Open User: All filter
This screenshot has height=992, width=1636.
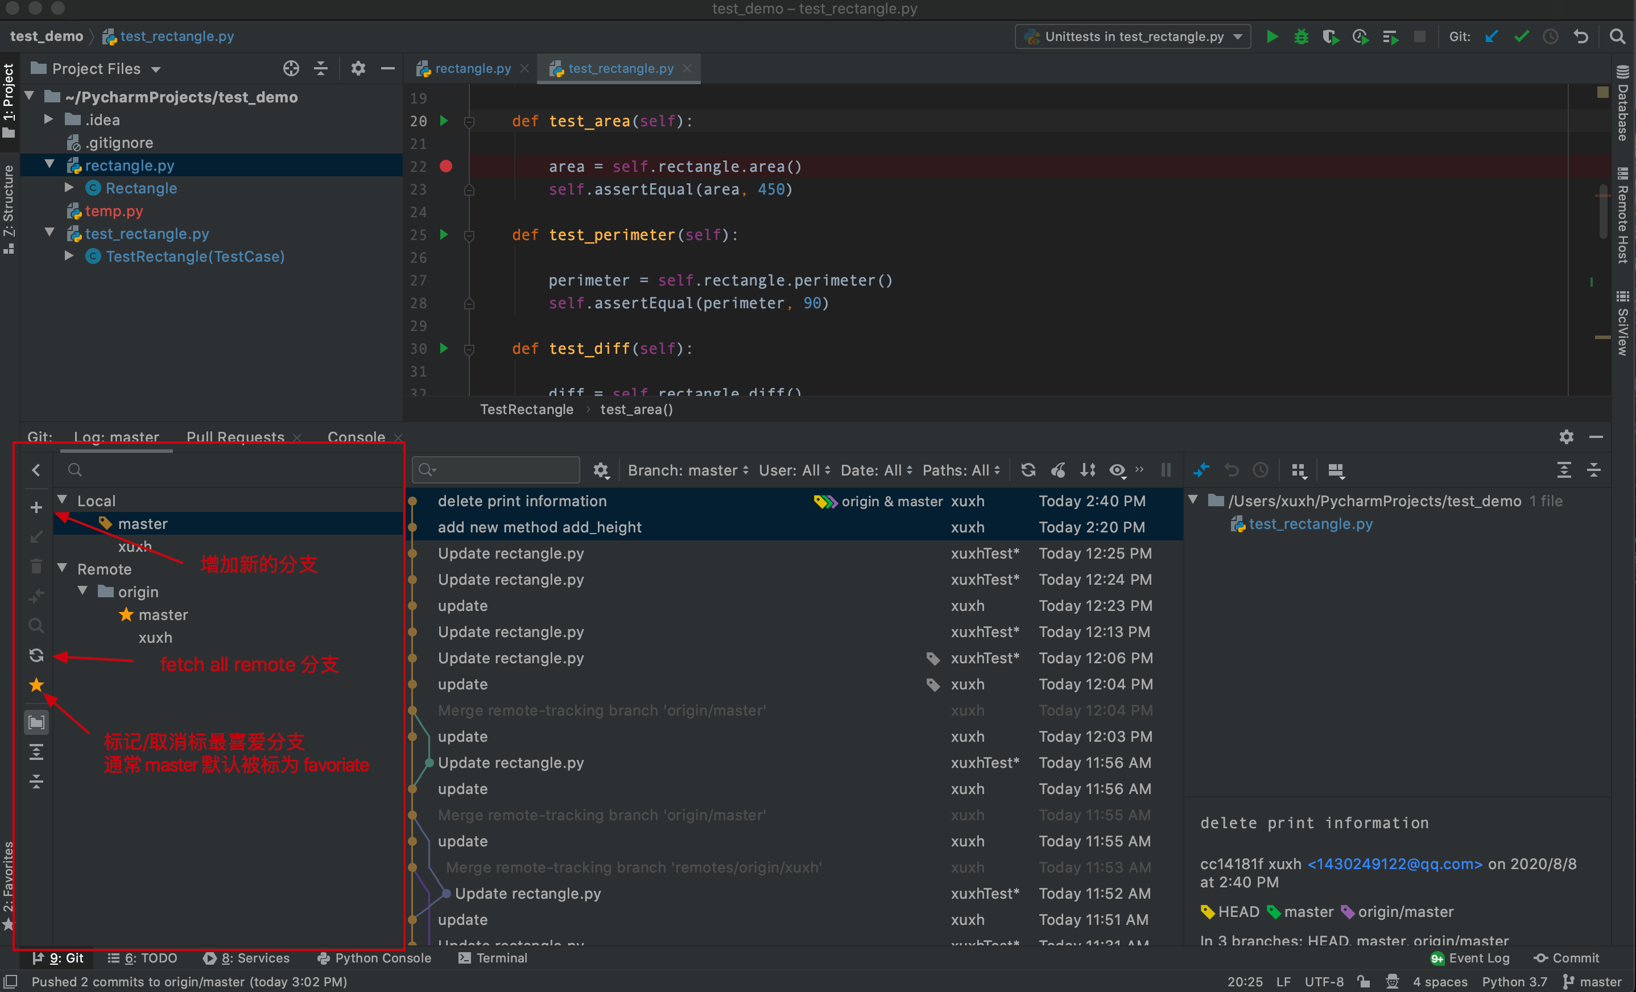coord(794,470)
